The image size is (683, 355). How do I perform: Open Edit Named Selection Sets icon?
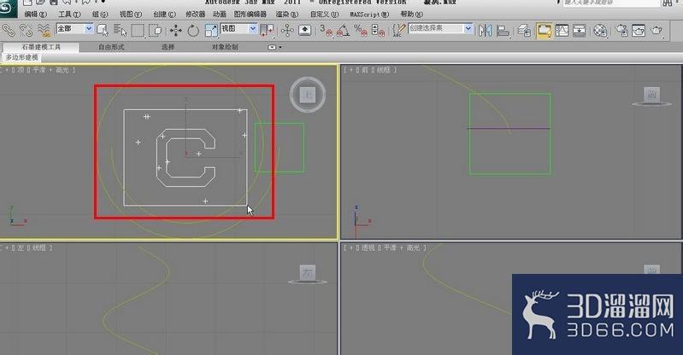tap(398, 30)
